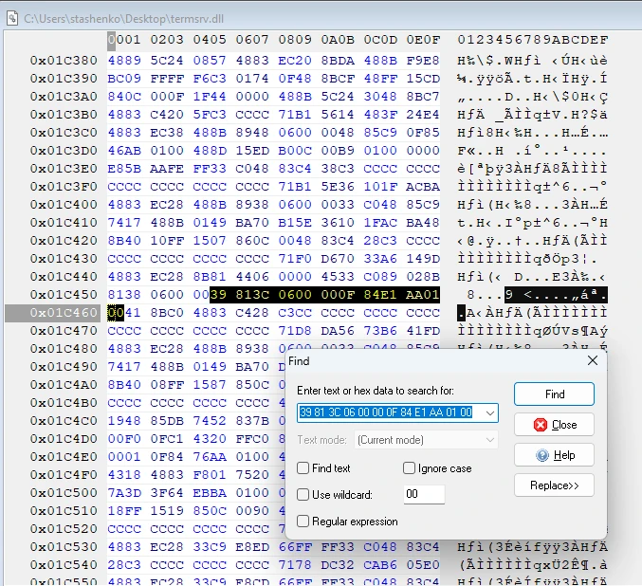This screenshot has height=586, width=642.
Task: Click the red X icon on Close button
Action: (541, 425)
